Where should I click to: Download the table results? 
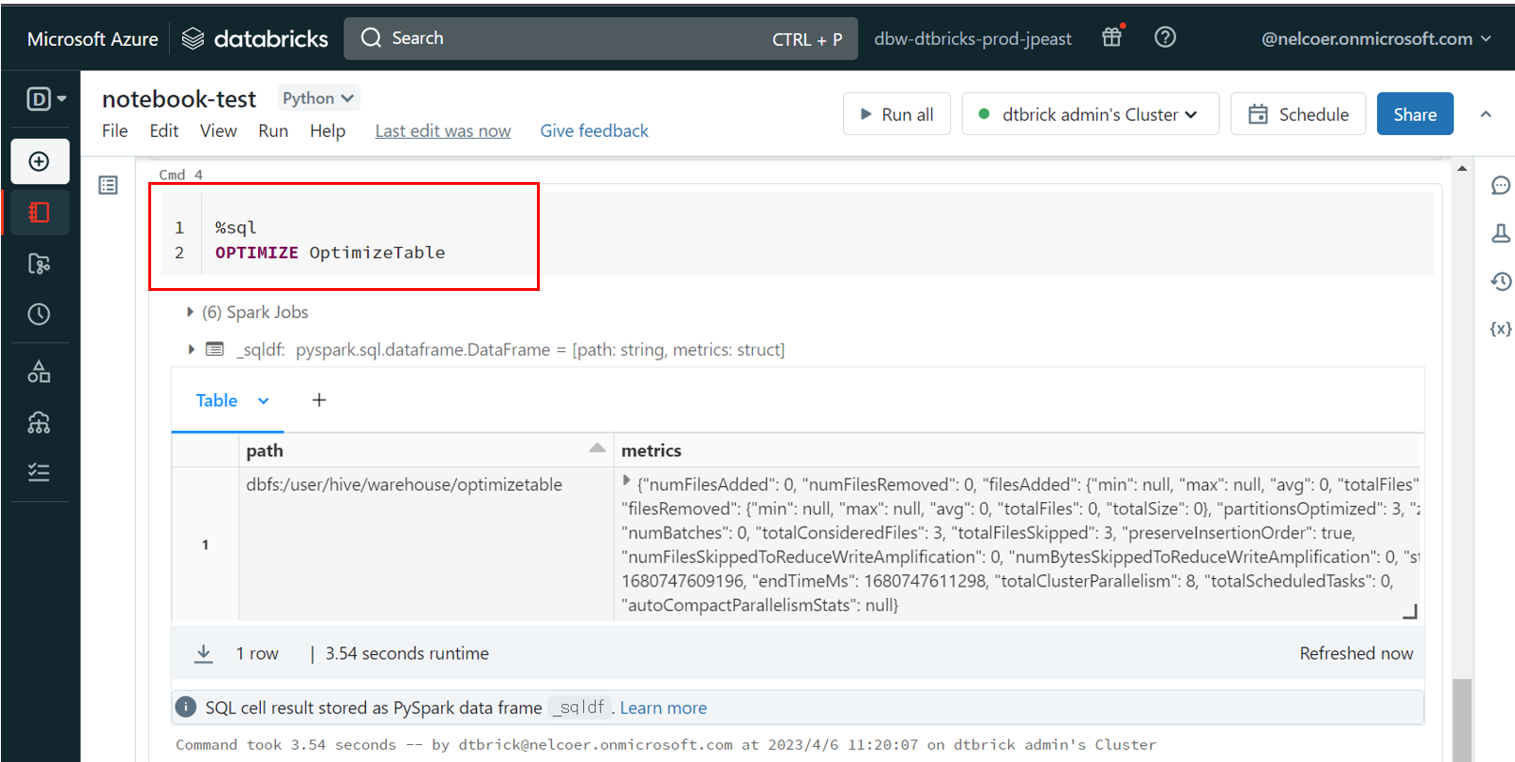[x=204, y=653]
